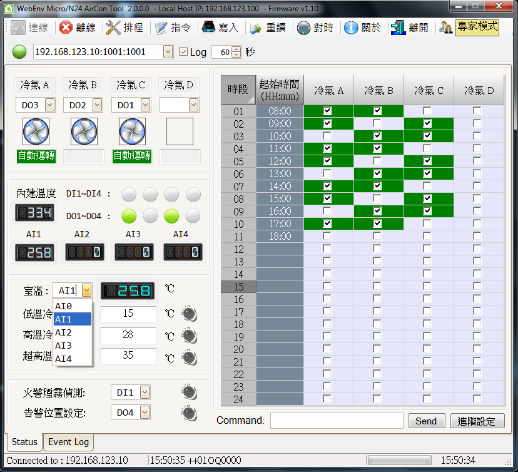The width and height of the screenshot is (518, 472).
Task: Click the 08:00 start time cell
Action: pyautogui.click(x=280, y=111)
